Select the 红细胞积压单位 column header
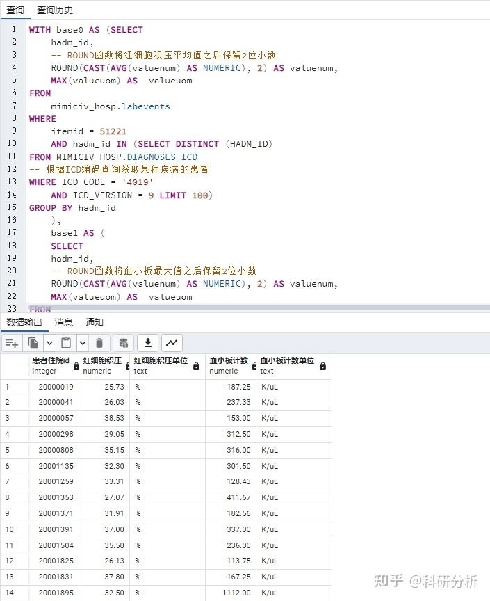The width and height of the screenshot is (490, 601). point(168,367)
